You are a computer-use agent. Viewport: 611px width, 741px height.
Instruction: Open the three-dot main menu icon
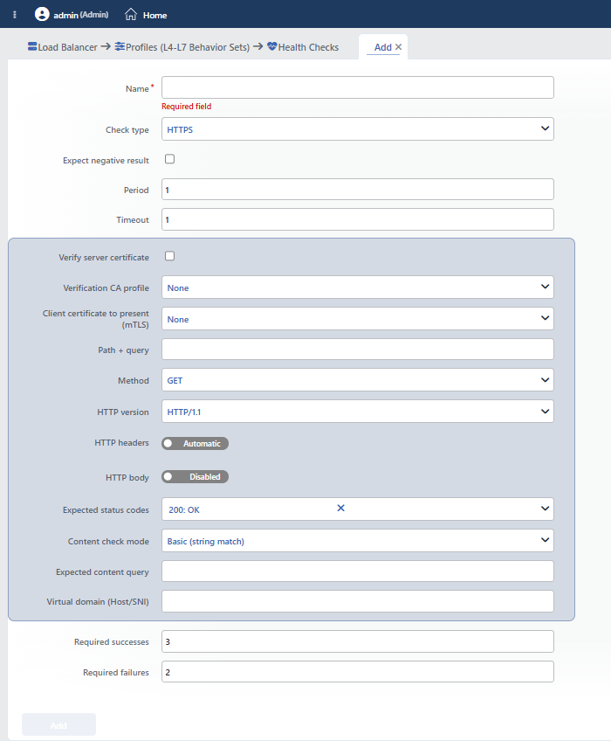15,15
